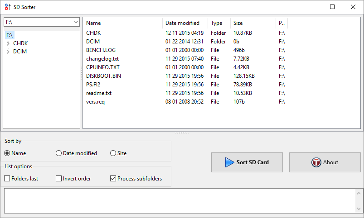Select Size as the sort criterion
Image resolution: width=364 pixels, height=218 pixels.
tap(113, 153)
